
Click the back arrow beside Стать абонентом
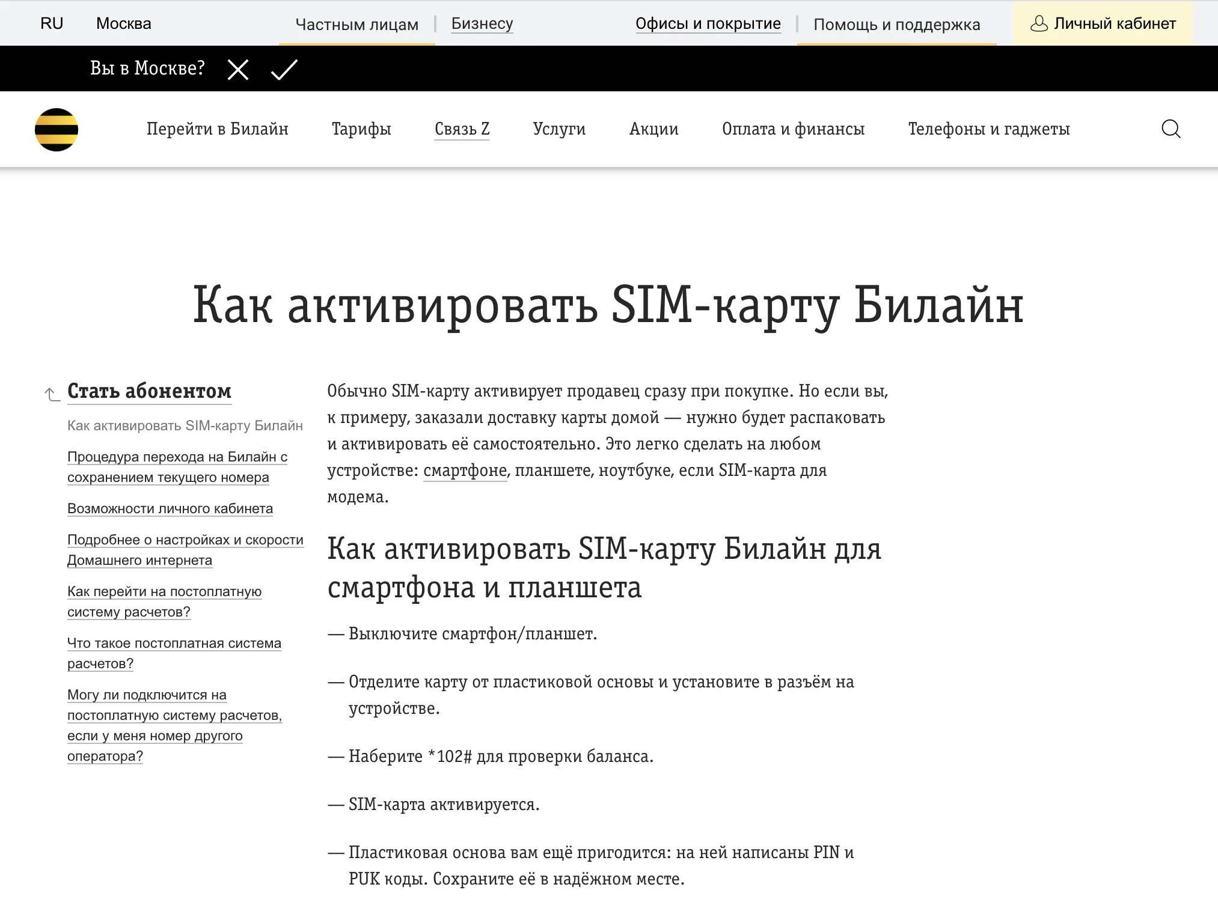pyautogui.click(x=52, y=394)
